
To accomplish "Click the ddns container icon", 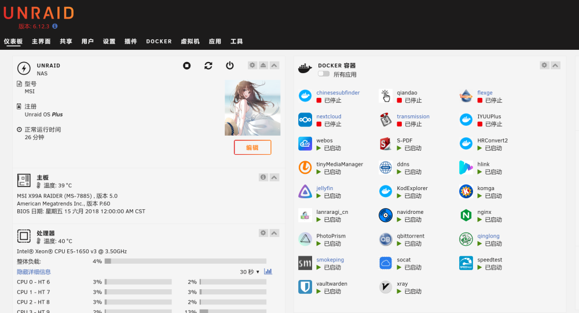I will 386,168.
